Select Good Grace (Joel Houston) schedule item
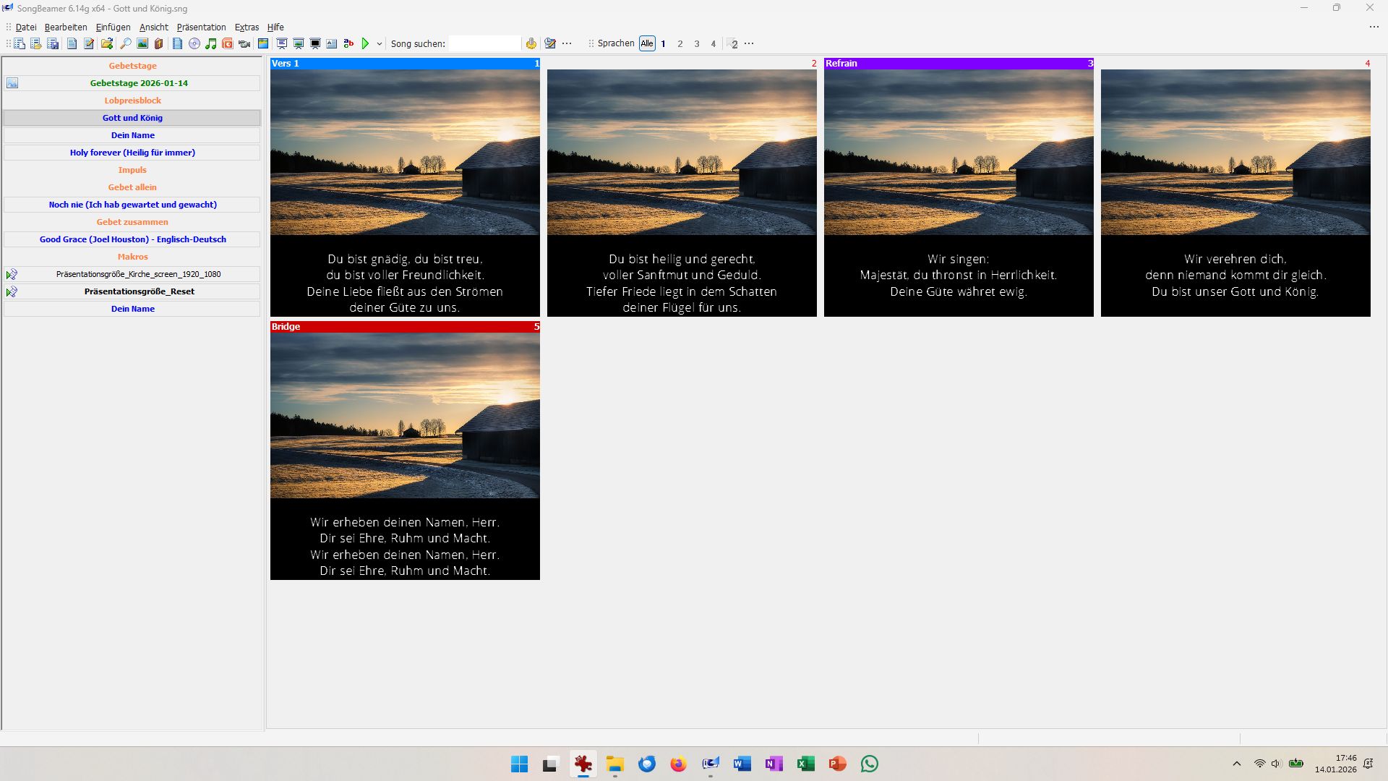Image resolution: width=1388 pixels, height=781 pixels. tap(132, 239)
